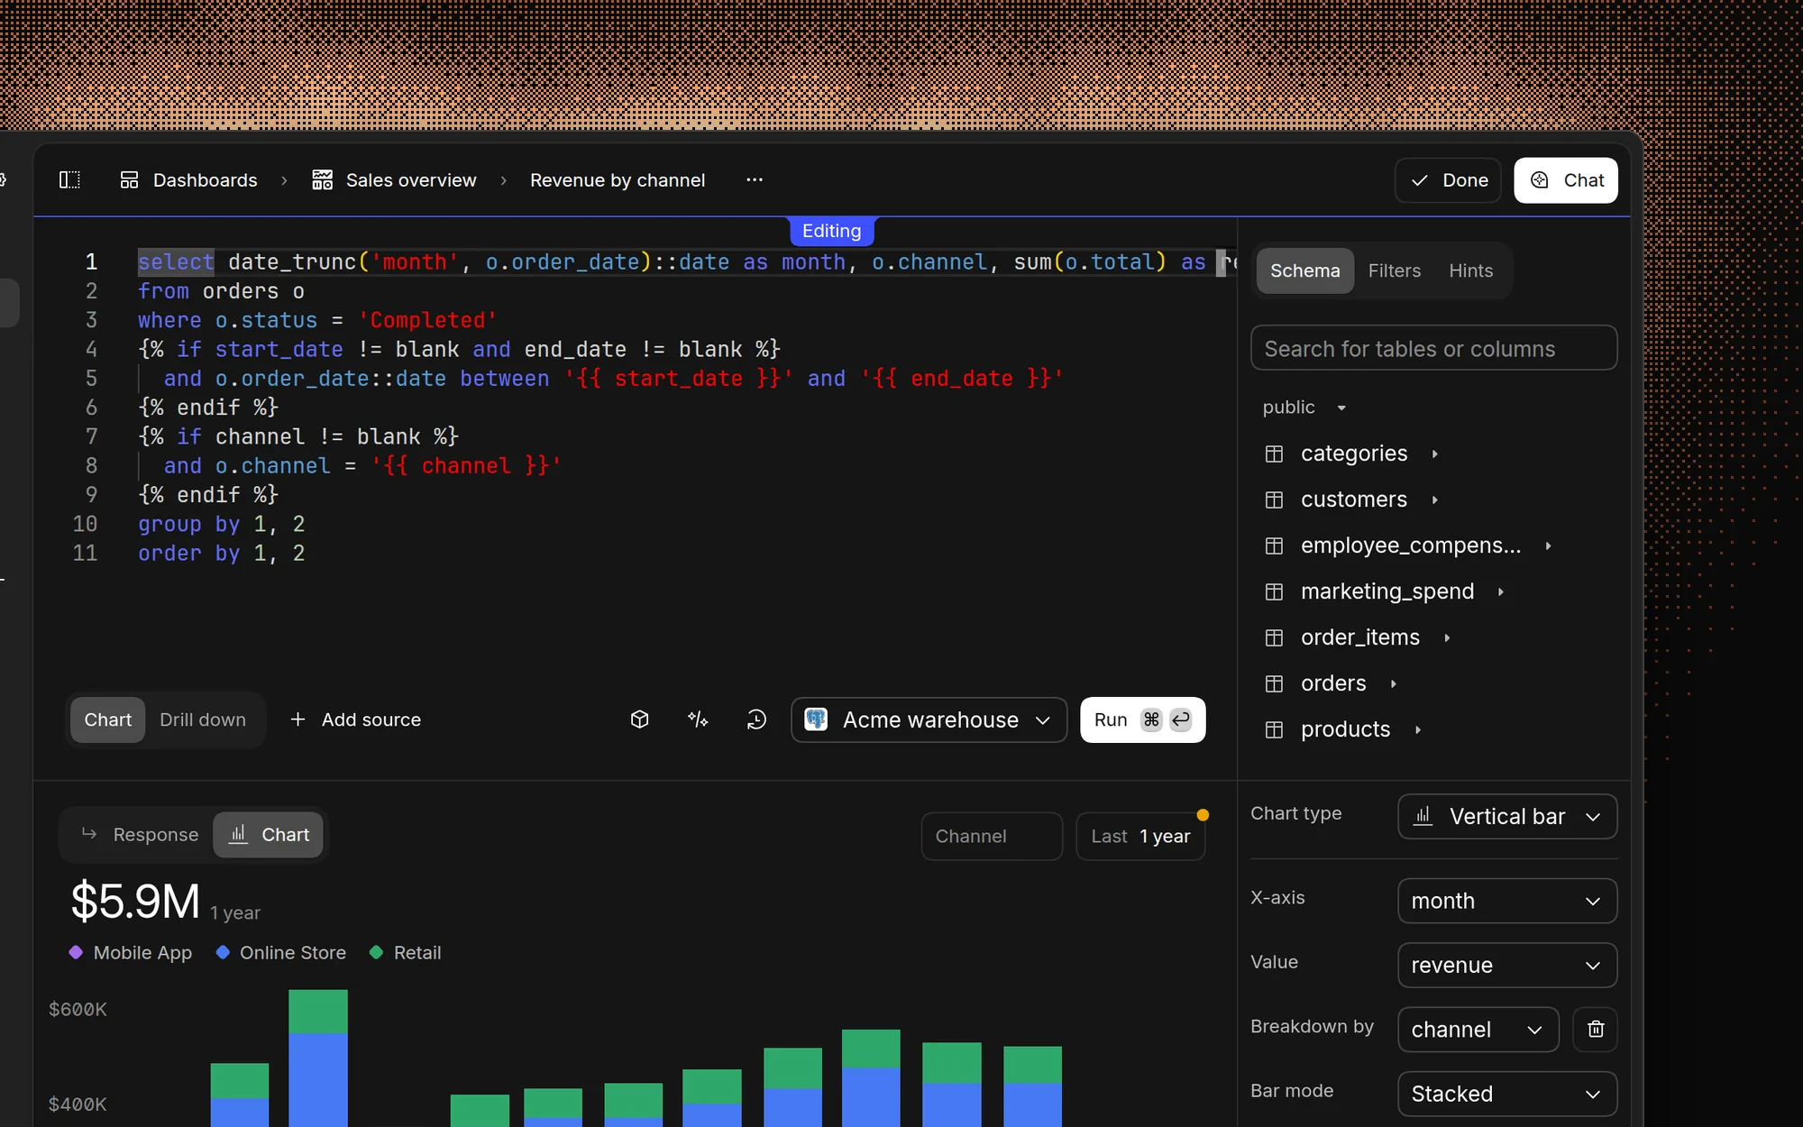Image resolution: width=1803 pixels, height=1127 pixels.
Task: Select the Chart tab in editor toolbar
Action: 107,719
